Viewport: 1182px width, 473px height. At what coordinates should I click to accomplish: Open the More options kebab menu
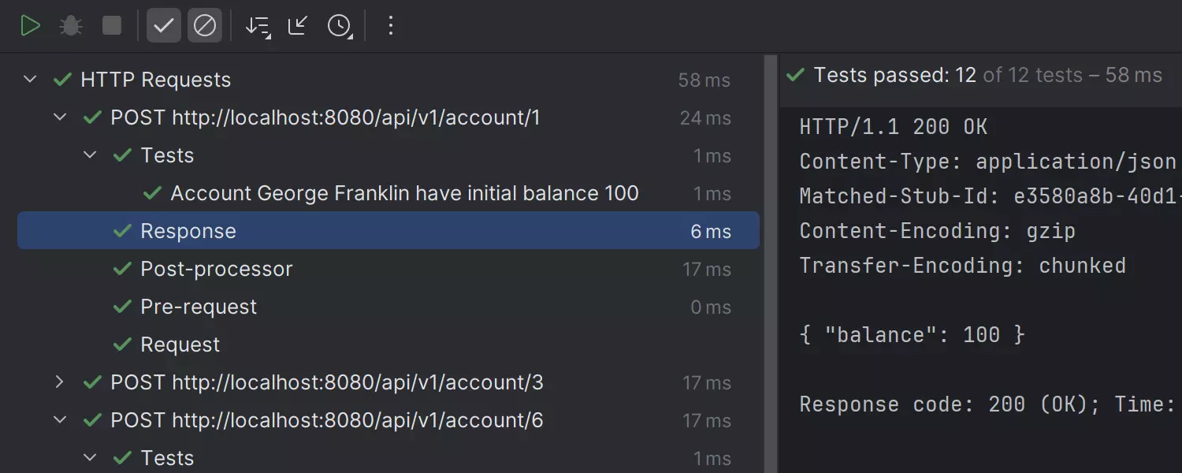coord(390,26)
